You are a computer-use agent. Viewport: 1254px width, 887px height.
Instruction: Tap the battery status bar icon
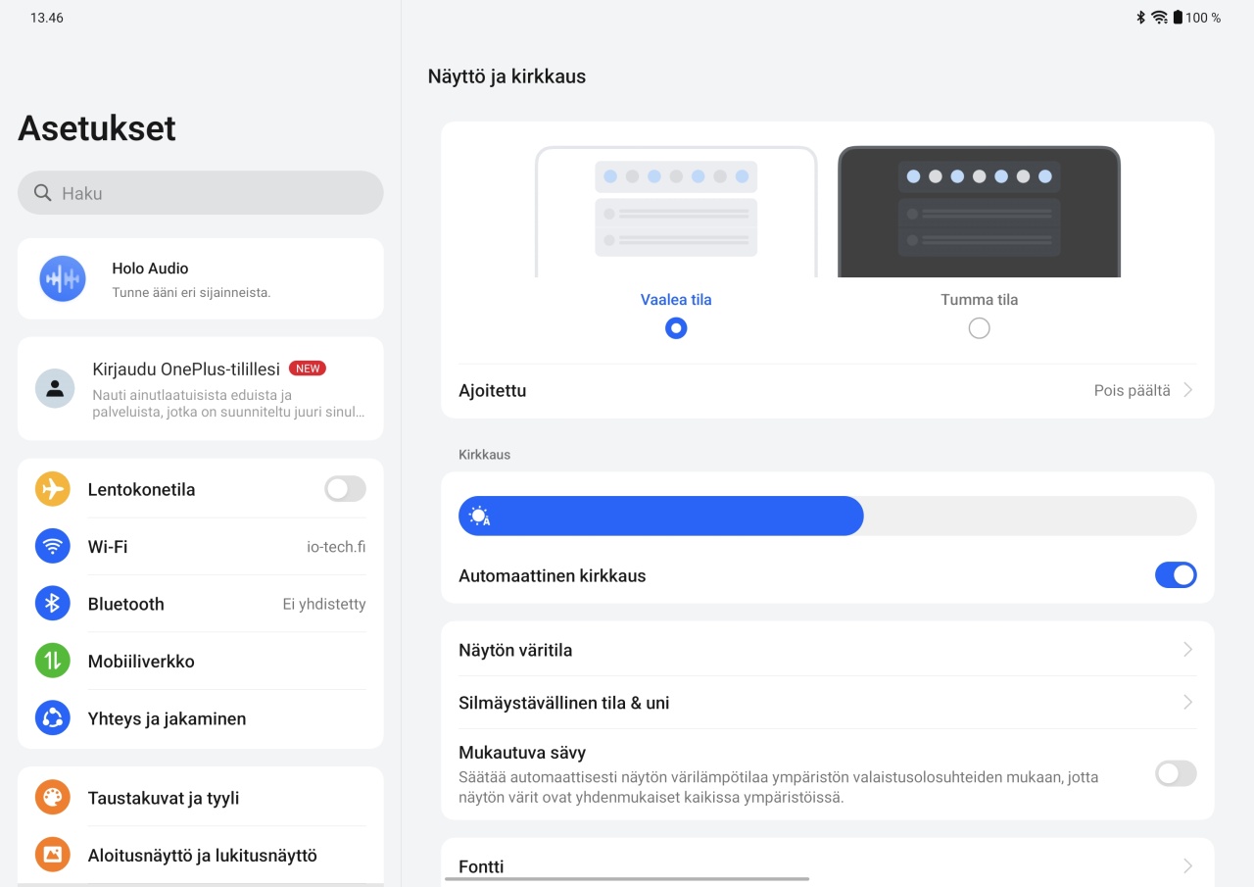(1178, 18)
